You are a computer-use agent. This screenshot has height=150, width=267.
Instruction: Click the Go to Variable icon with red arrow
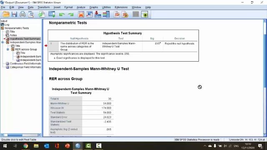click(x=98, y=14)
